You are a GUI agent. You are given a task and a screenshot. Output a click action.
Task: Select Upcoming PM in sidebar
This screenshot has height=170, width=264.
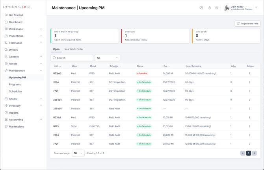click(23, 78)
